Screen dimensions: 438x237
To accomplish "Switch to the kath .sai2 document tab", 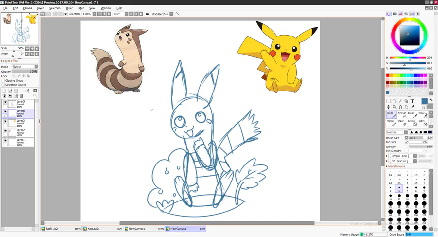I will click(x=61, y=229).
